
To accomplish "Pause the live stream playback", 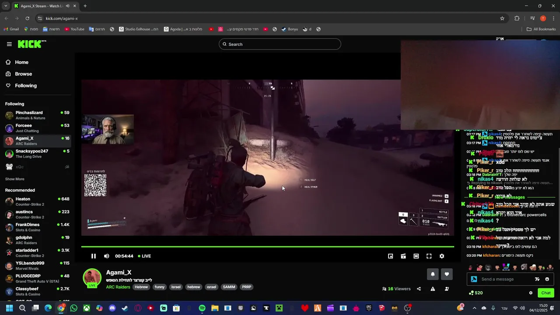I will click(93, 256).
